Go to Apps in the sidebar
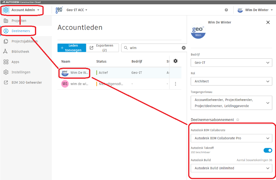276x180 pixels. [26, 62]
